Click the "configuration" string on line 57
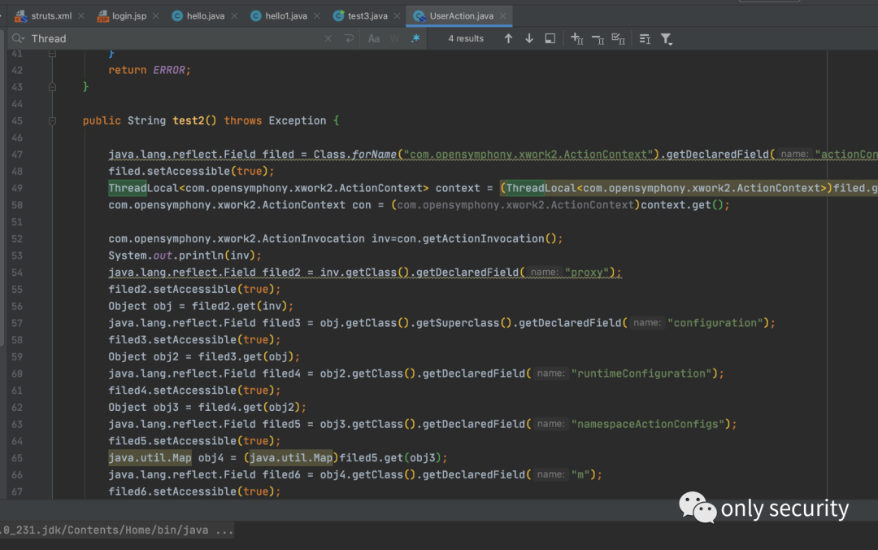Viewport: 878px width, 550px height. pos(715,323)
